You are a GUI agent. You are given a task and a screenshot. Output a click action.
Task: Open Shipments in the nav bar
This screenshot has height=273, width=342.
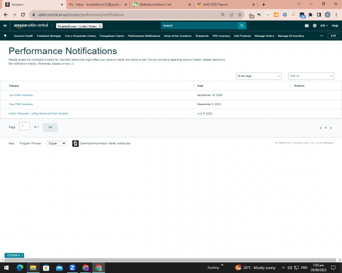202,36
